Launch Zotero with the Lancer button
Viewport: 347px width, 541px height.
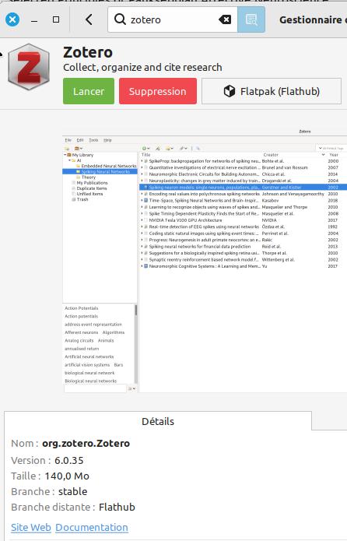point(89,91)
